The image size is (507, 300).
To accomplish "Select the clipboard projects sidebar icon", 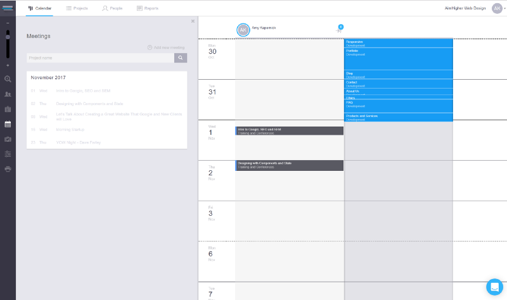I will pyautogui.click(x=8, y=109).
